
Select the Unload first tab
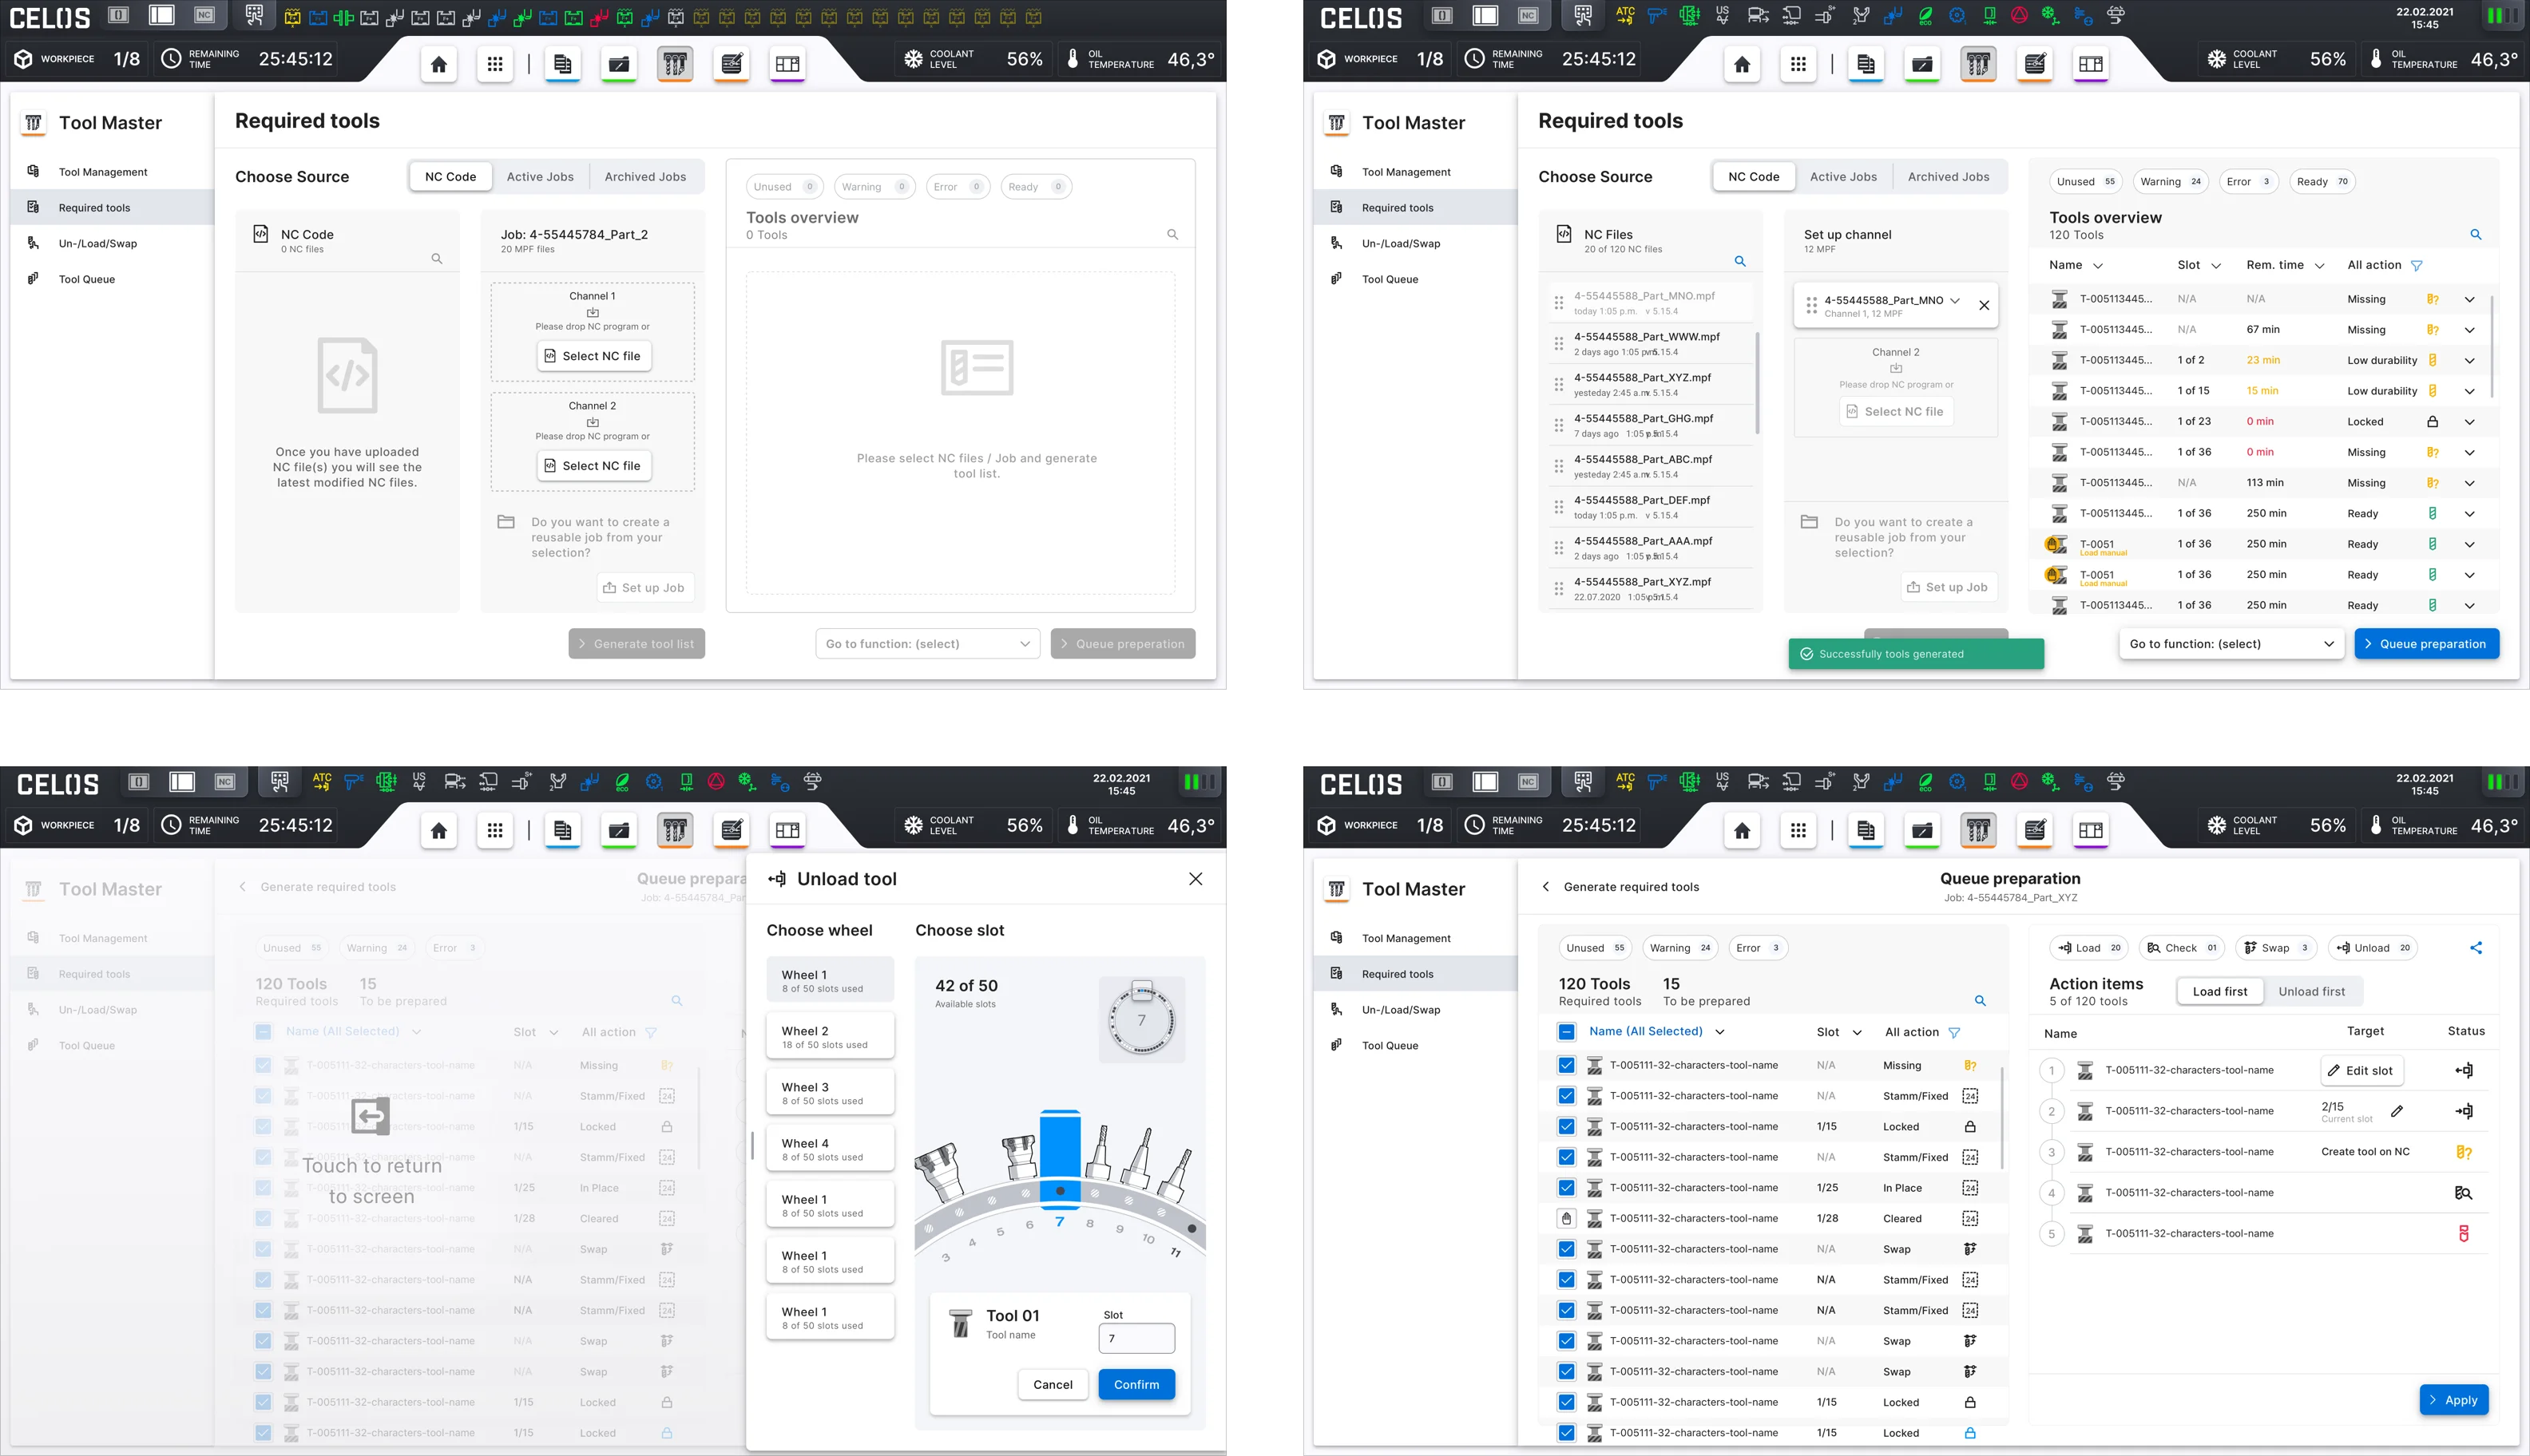pyautogui.click(x=2312, y=992)
